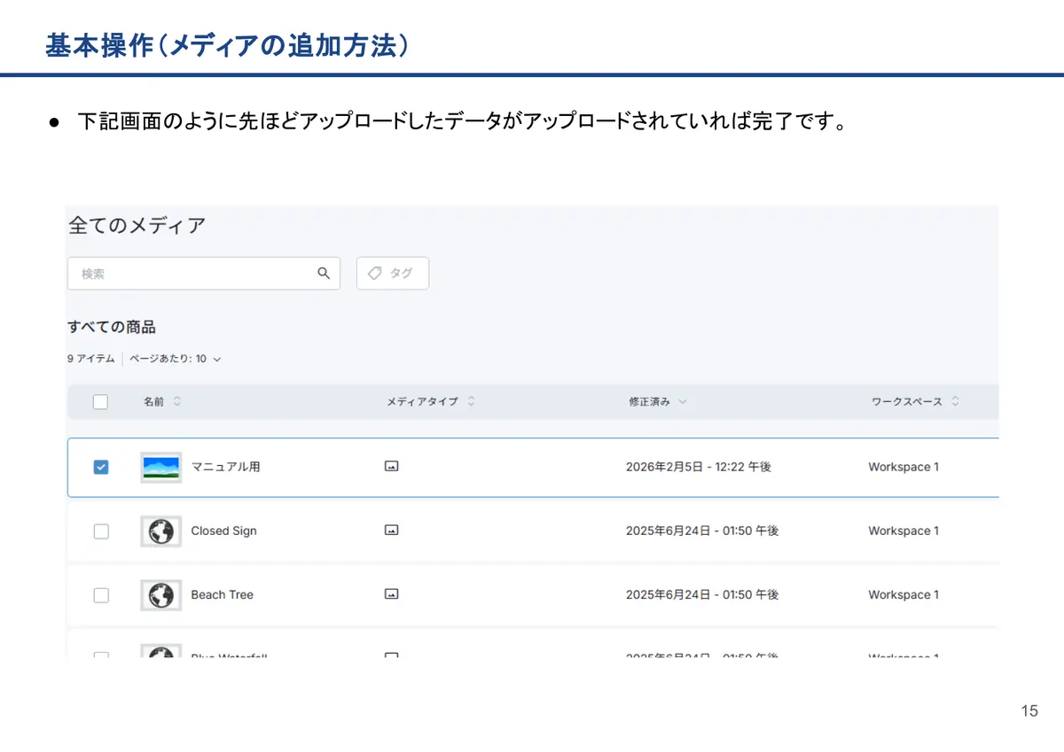
Task: Click the magnifier icon in the search box
Action: click(x=324, y=273)
